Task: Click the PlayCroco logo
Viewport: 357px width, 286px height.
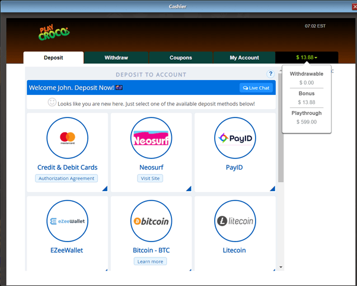Action: (54, 33)
